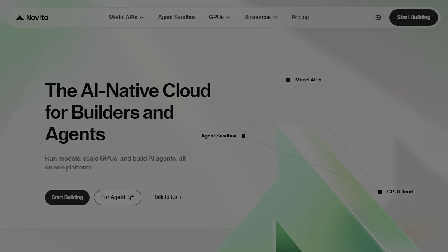Image resolution: width=448 pixels, height=252 pixels.
Task: Click the subtitle 'Run models, scale GPUs, and build AI agents'
Action: coord(115,163)
